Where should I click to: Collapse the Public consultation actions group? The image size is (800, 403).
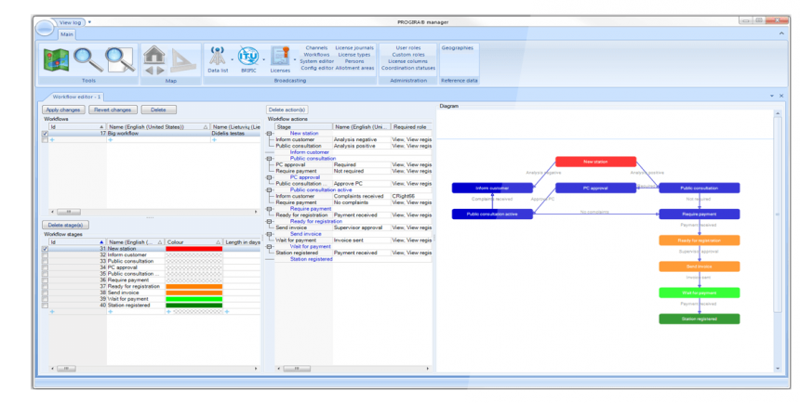pos(270,159)
